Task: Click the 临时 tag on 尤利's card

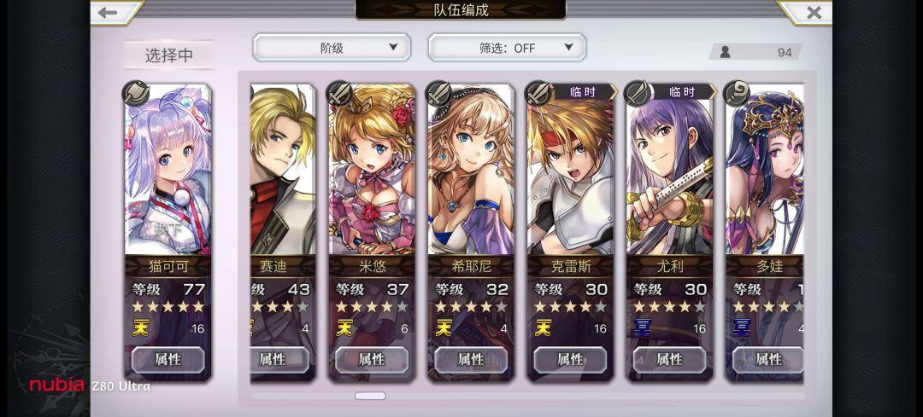Action: pos(683,92)
